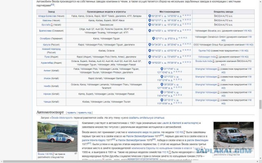Follow the Пуна link in the table

point(47,57)
